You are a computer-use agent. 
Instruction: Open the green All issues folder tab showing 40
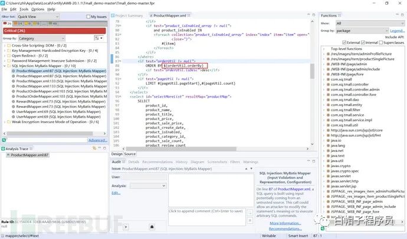pos(53,24)
